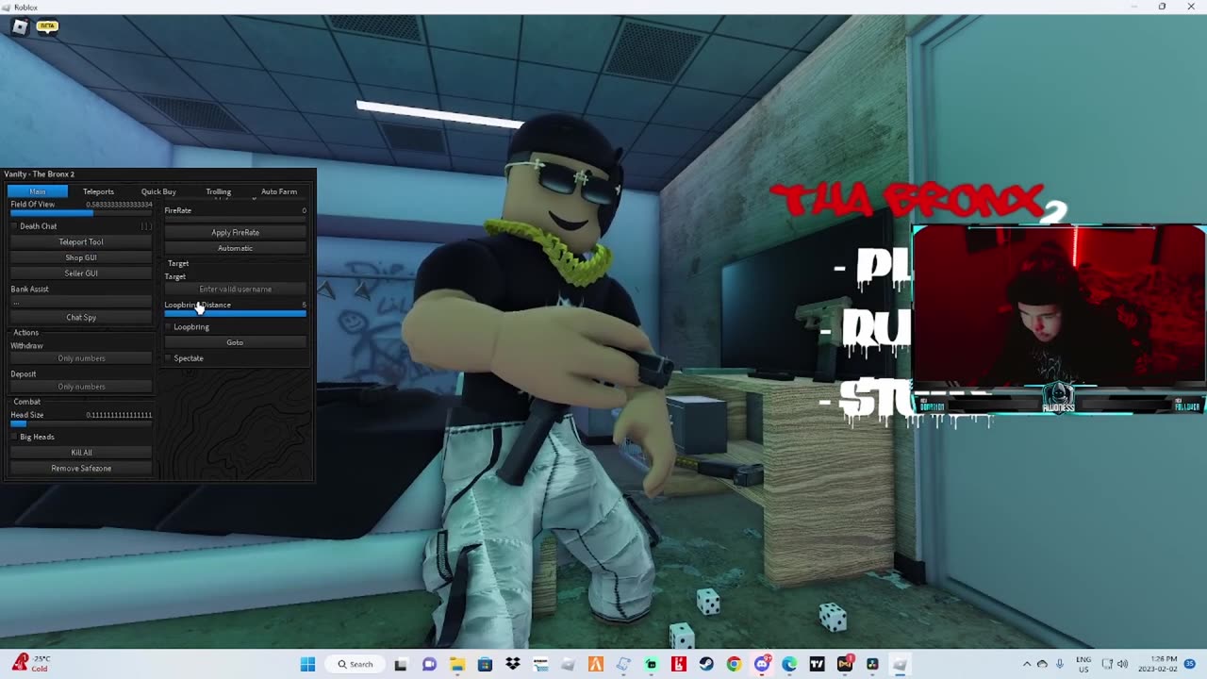Viewport: 1207px width, 679px height.
Task: Open the Bank Assist dropdown
Action: 81,303
